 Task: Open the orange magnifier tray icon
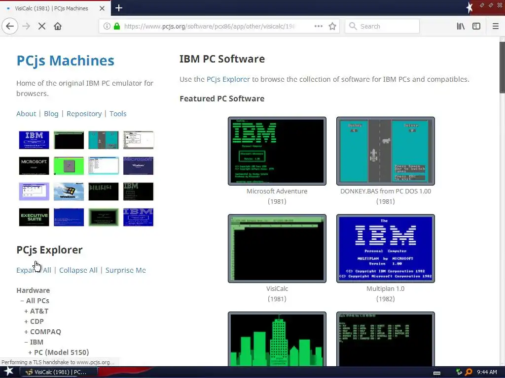[x=469, y=372]
